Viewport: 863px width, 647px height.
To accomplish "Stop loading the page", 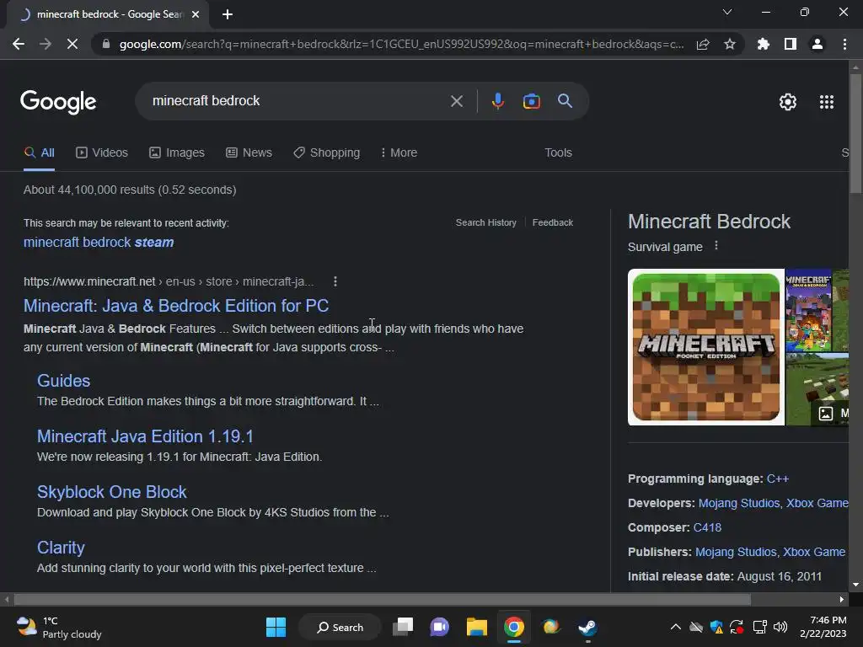I will 72,44.
